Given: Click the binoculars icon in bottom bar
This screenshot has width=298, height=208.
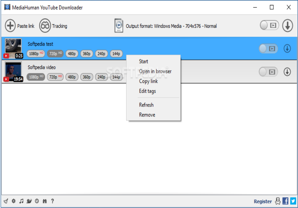Looking at the screenshot, I should tap(45, 201).
